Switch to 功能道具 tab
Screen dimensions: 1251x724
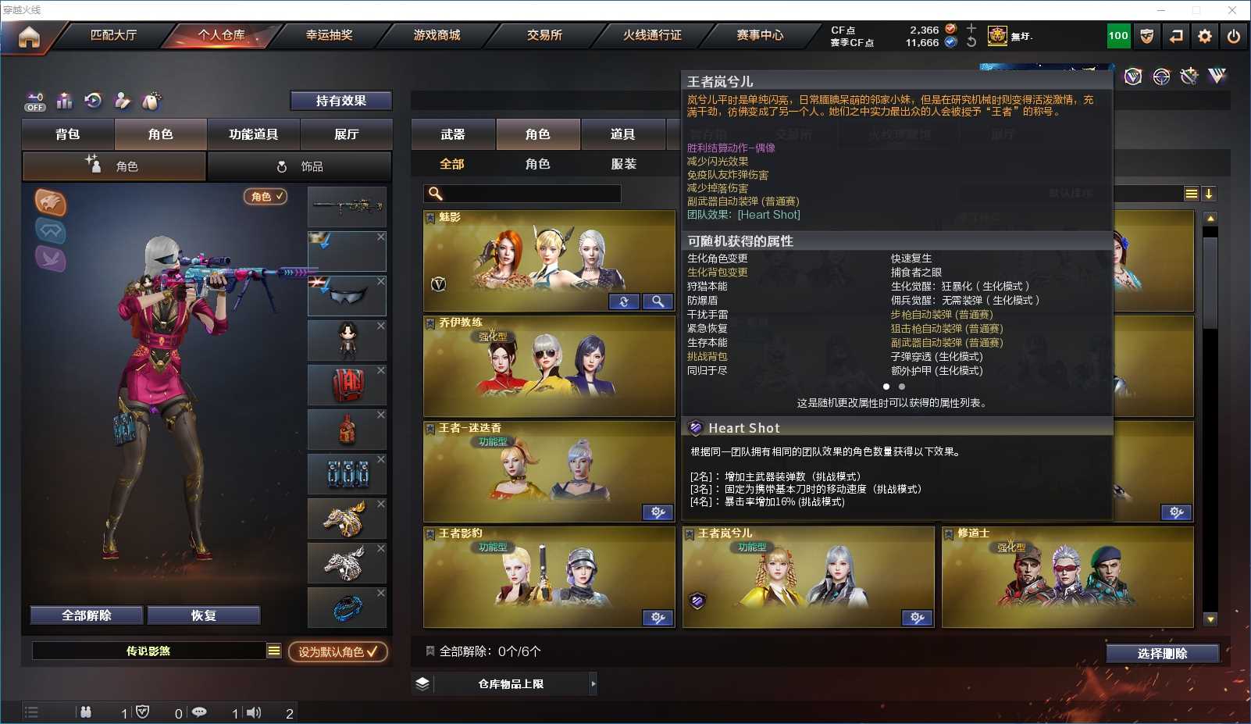[253, 134]
